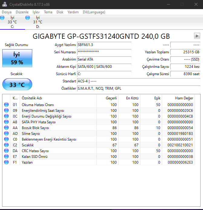
Task: Select the C: drive tab
Action: point(12,22)
